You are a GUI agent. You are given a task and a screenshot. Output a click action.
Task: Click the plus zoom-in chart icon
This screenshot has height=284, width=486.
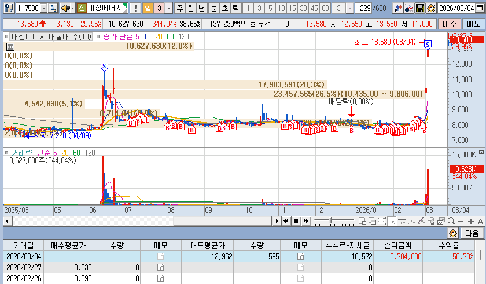click(x=471, y=222)
